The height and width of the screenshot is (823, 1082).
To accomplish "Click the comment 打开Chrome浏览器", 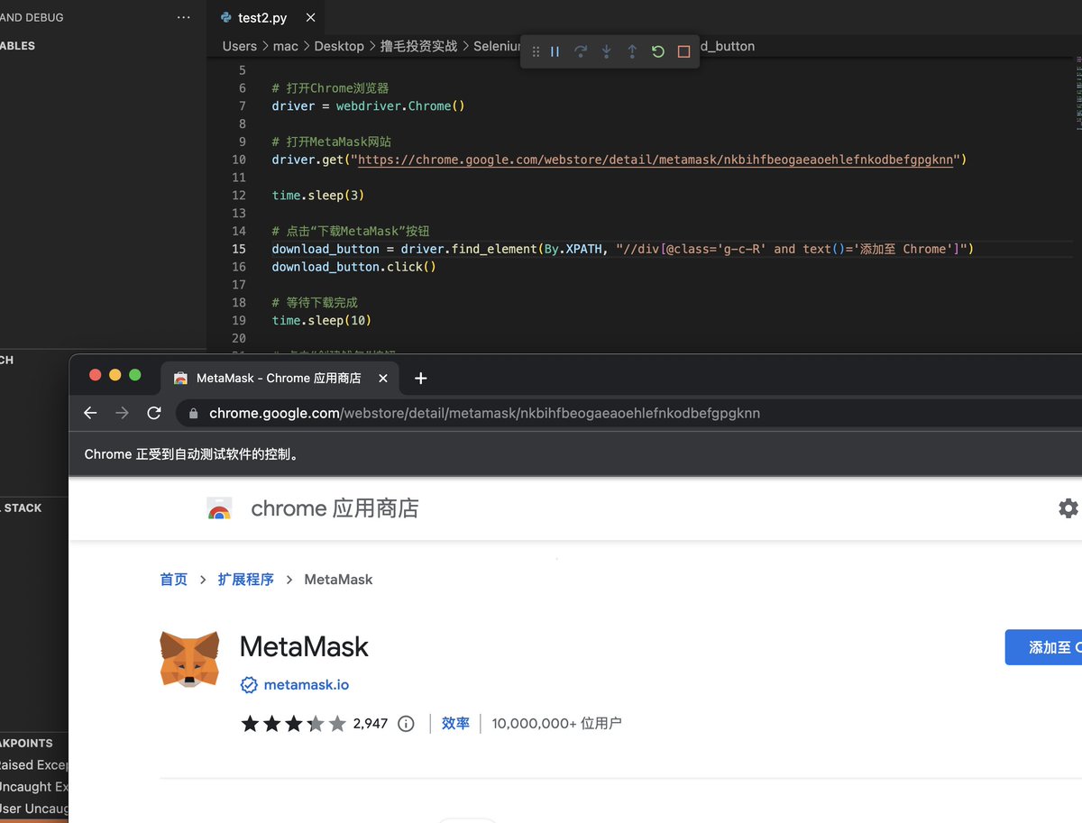I will click(331, 88).
